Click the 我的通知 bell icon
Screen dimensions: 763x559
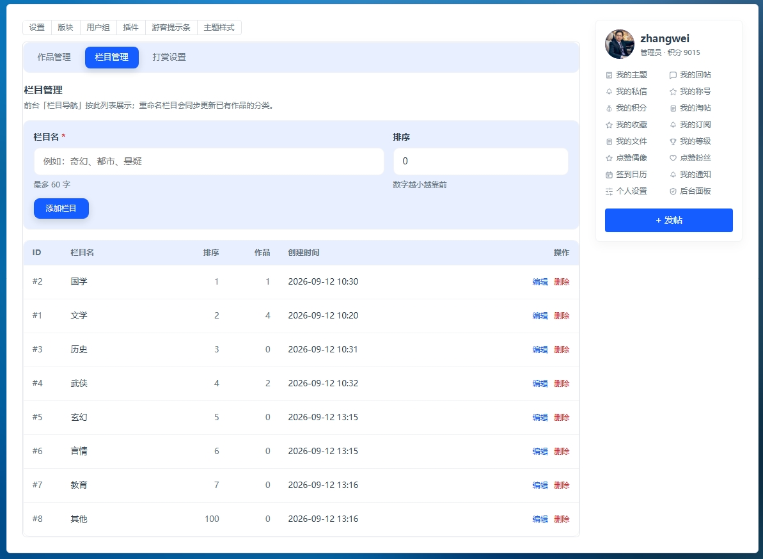pos(673,175)
